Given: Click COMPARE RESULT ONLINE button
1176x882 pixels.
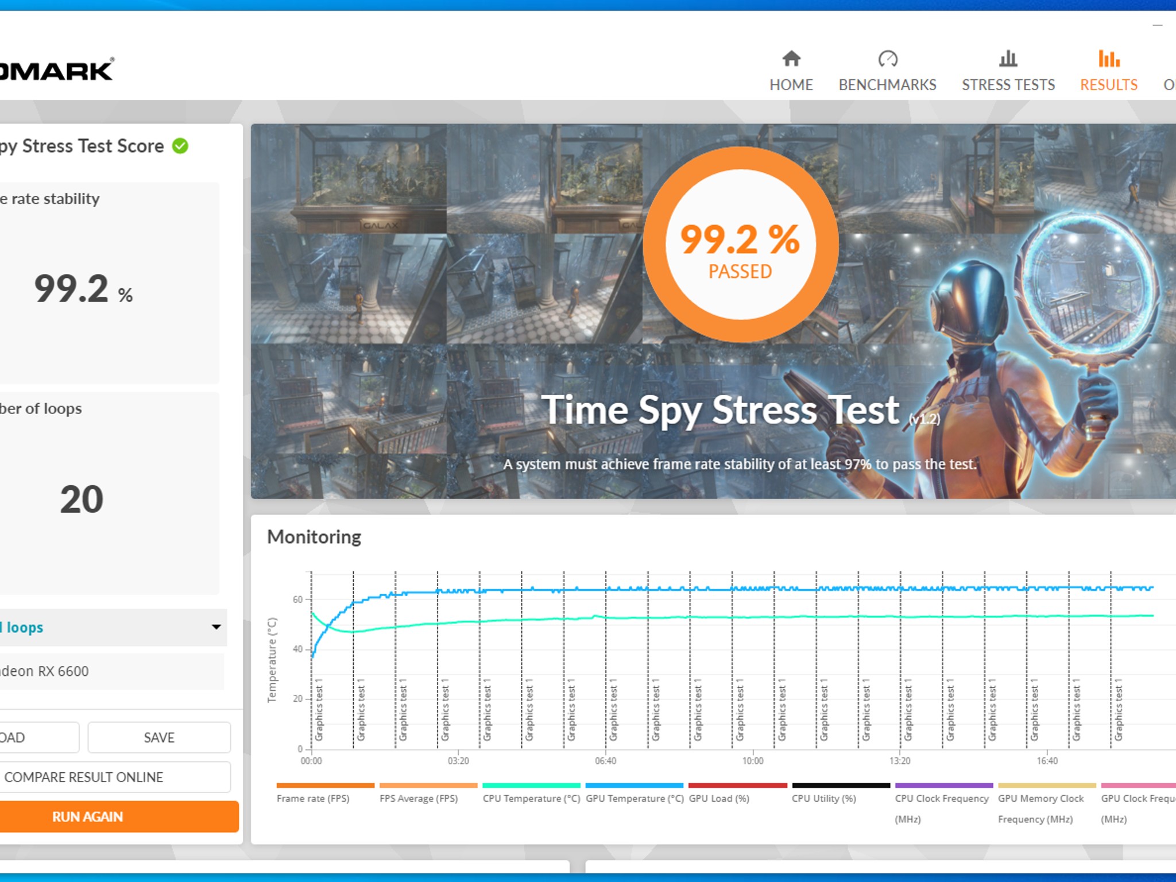Looking at the screenshot, I should pos(115,777).
